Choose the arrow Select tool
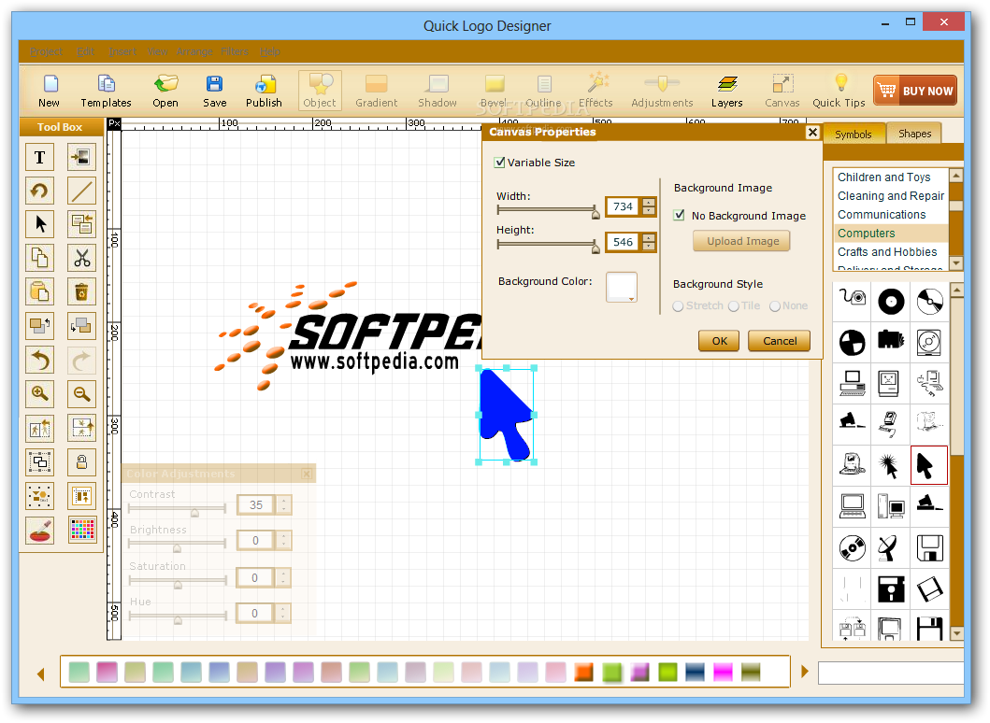Image resolution: width=990 pixels, height=723 pixels. (x=39, y=224)
